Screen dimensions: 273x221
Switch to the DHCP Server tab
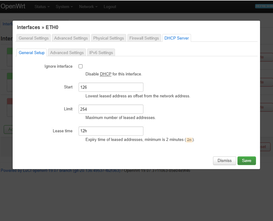click(x=177, y=38)
